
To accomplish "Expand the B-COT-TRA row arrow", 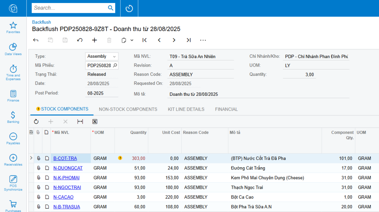I will pyautogui.click(x=31, y=158).
